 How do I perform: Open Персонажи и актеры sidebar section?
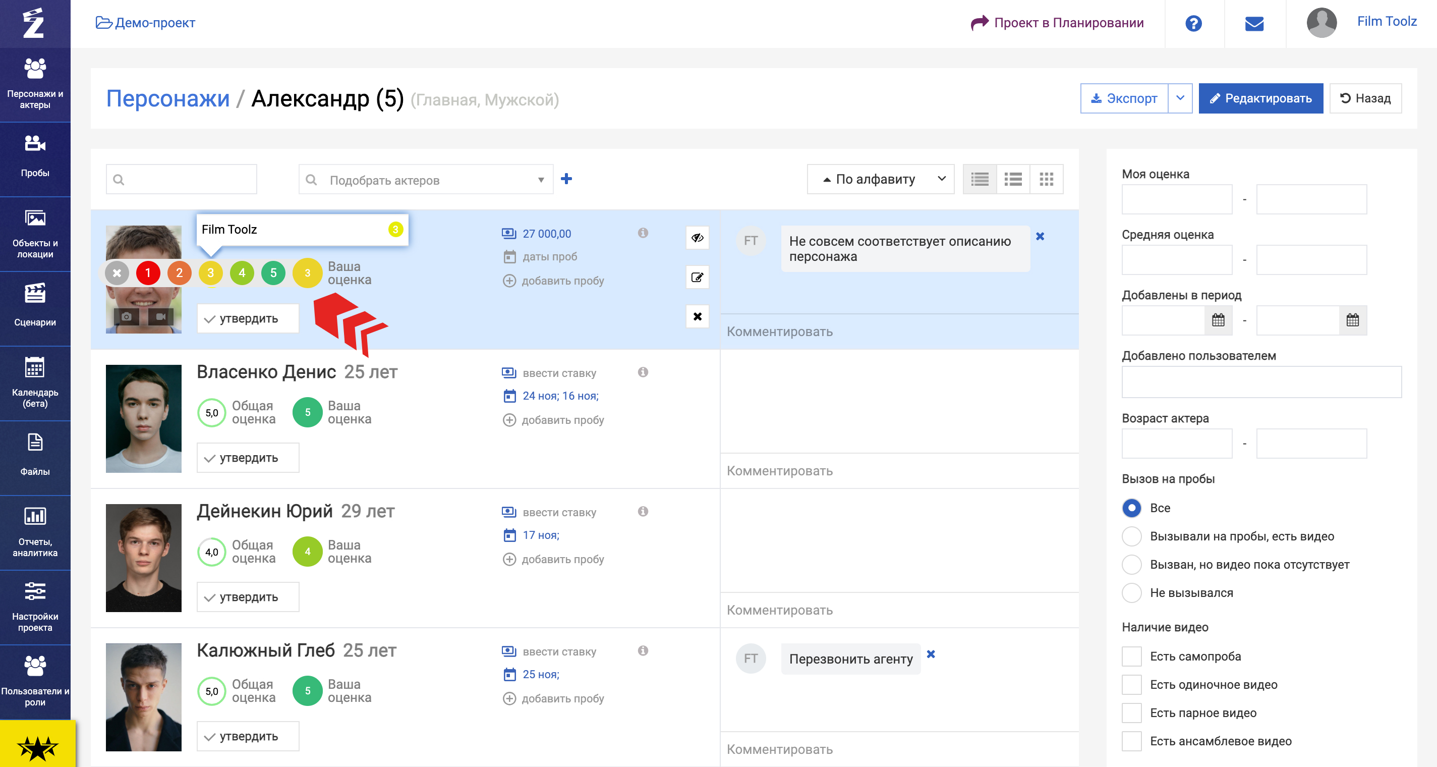(35, 85)
